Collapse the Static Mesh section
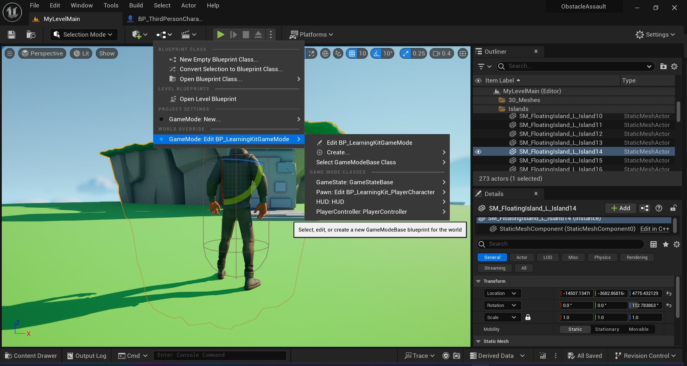This screenshot has width=687, height=366. [x=478, y=341]
